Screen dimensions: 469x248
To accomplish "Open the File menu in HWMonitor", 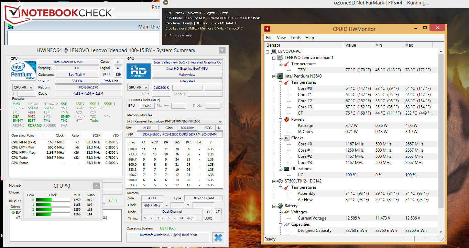I will click(x=269, y=38).
